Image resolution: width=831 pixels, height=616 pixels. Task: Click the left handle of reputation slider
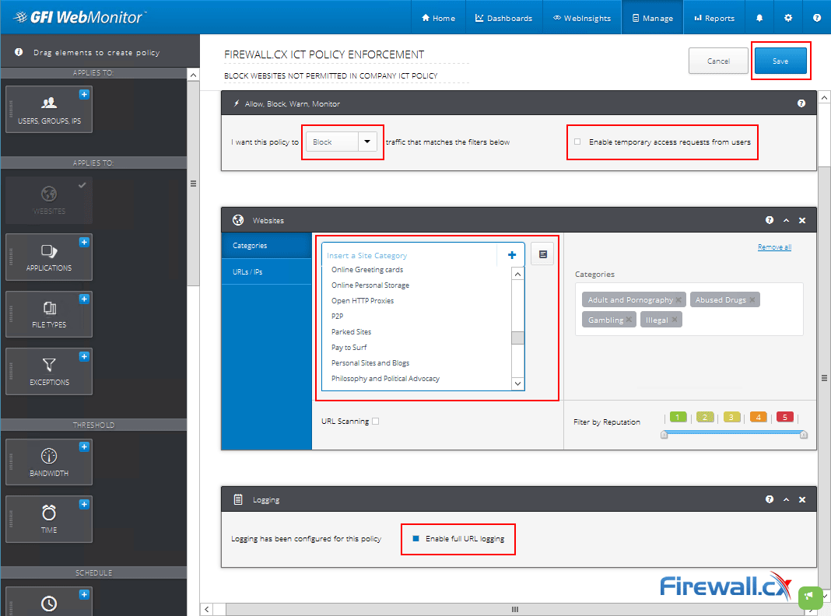click(x=664, y=434)
